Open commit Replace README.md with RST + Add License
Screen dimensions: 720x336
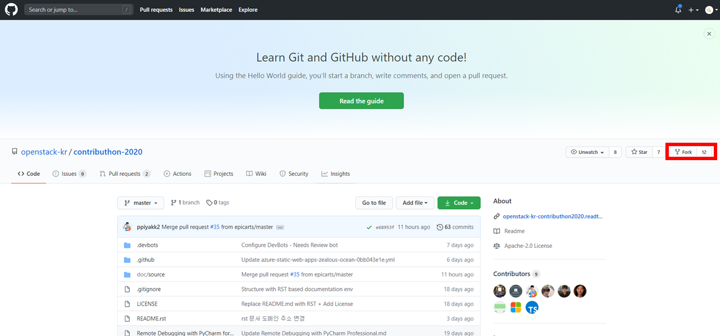297,303
